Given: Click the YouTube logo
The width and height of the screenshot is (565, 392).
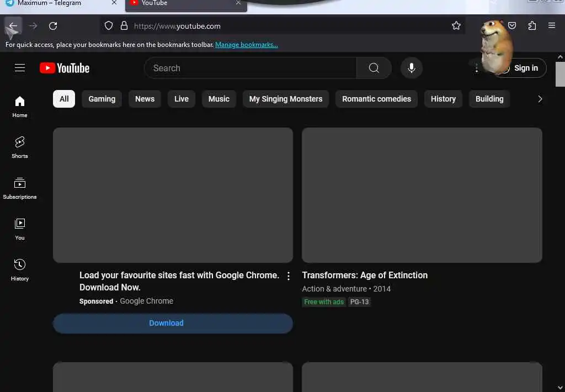Looking at the screenshot, I should [65, 68].
